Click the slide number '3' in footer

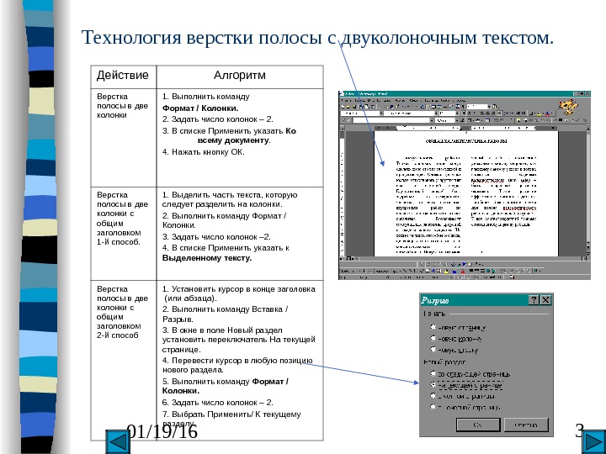579,430
